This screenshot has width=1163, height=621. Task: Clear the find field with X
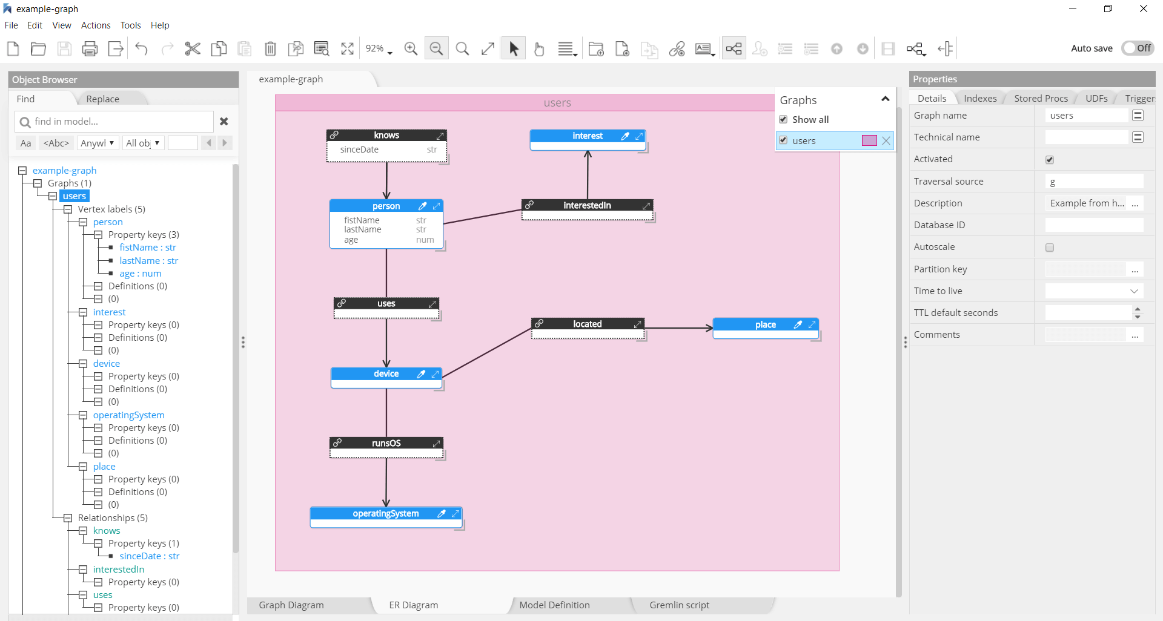(x=224, y=122)
